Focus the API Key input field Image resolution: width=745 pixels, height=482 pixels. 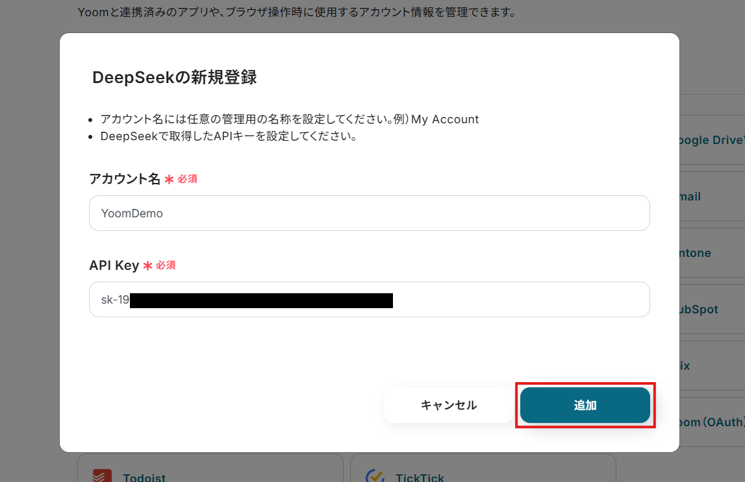pyautogui.click(x=369, y=299)
